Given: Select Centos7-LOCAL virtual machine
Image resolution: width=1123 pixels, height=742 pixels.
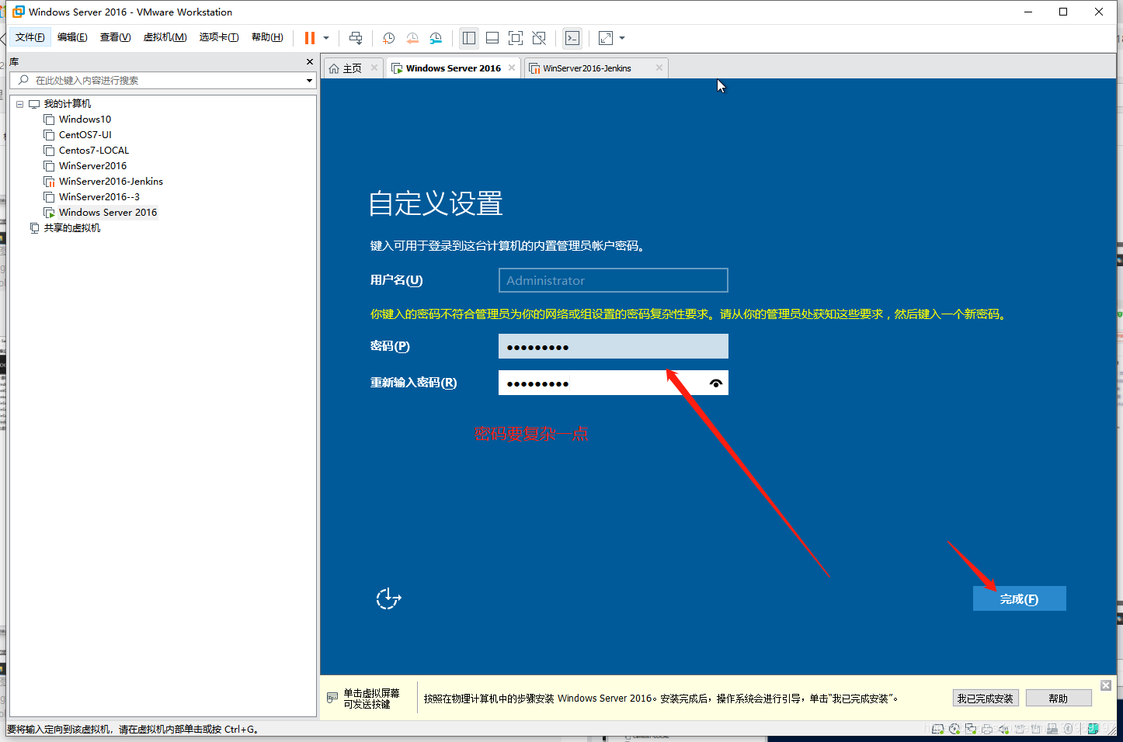Looking at the screenshot, I should coord(93,151).
